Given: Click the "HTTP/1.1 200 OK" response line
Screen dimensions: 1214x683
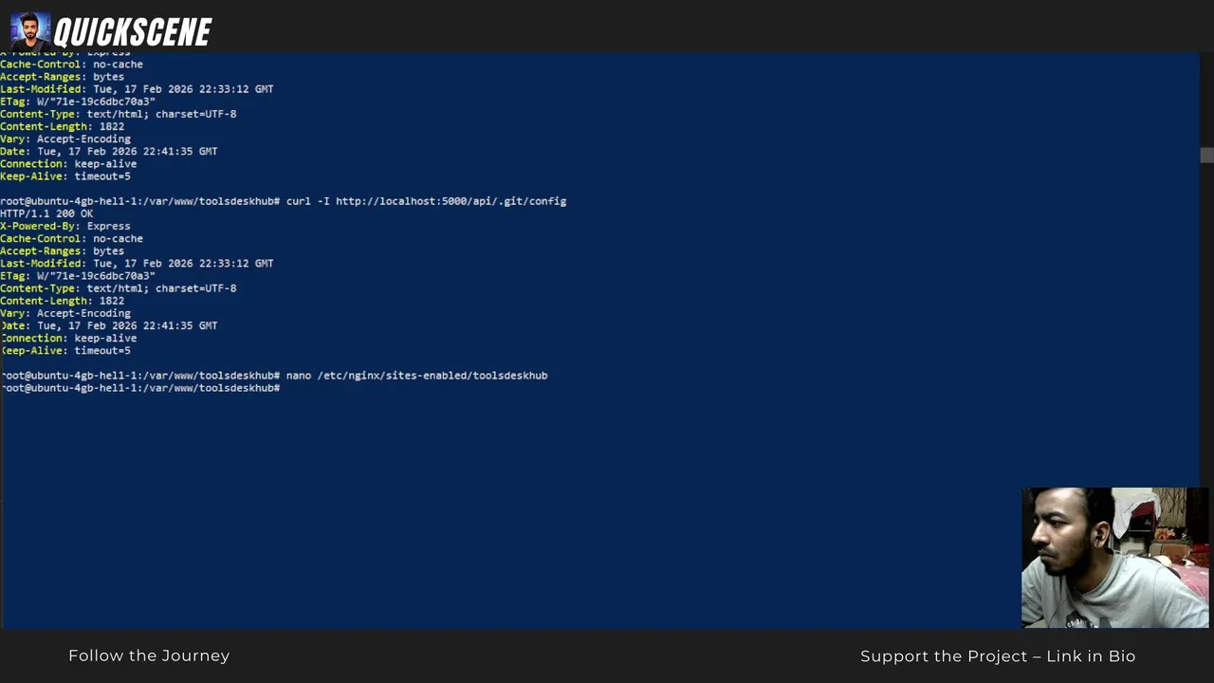Looking at the screenshot, I should click(x=46, y=213).
